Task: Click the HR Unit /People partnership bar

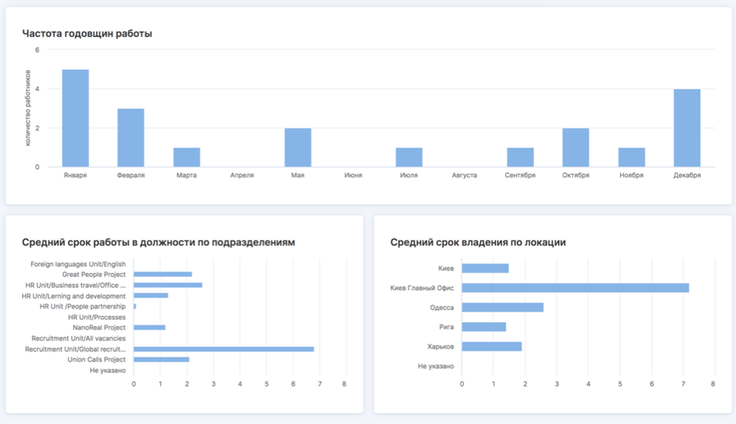Action: (x=135, y=306)
